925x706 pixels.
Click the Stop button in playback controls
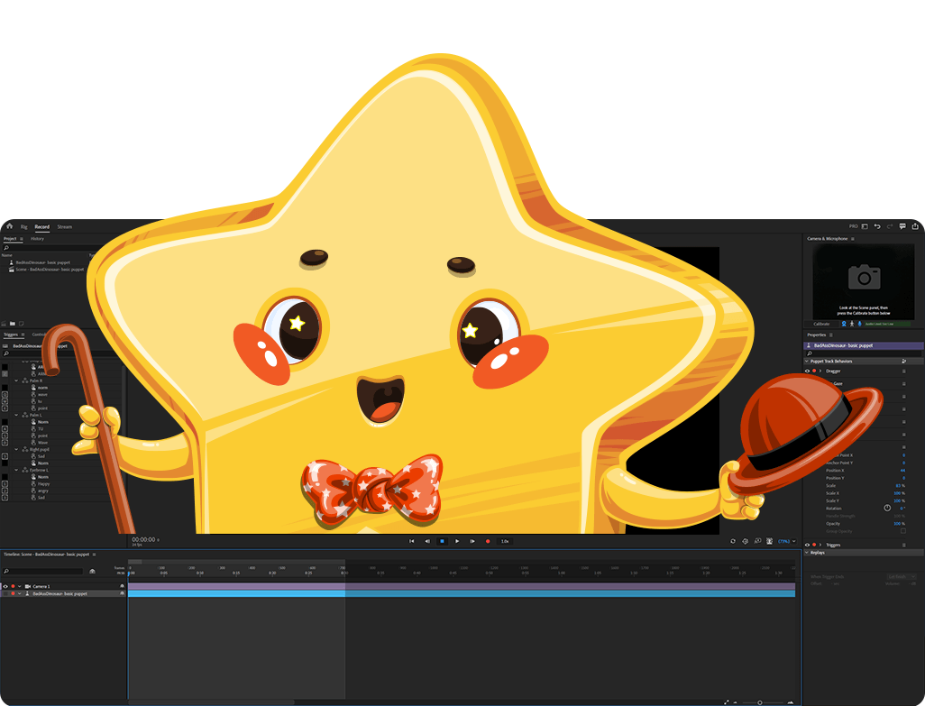(x=442, y=541)
